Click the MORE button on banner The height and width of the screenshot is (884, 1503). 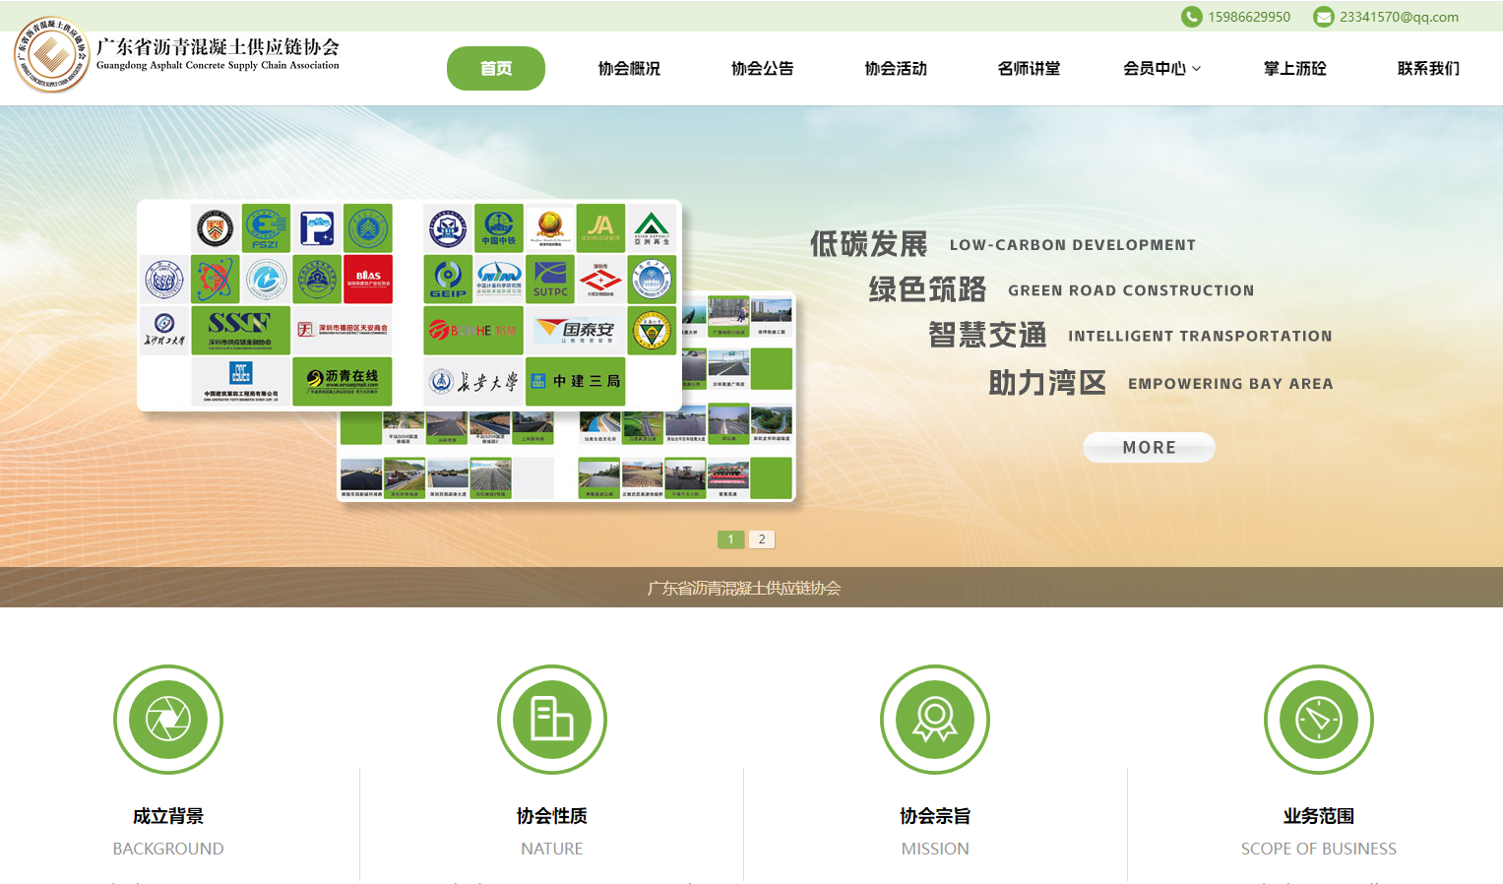1149,447
